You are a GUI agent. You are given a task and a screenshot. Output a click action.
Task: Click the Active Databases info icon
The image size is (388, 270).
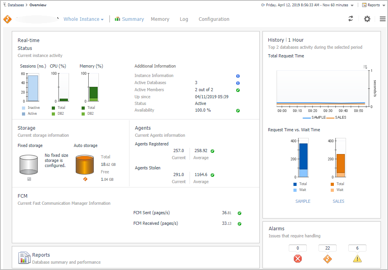tap(238, 83)
